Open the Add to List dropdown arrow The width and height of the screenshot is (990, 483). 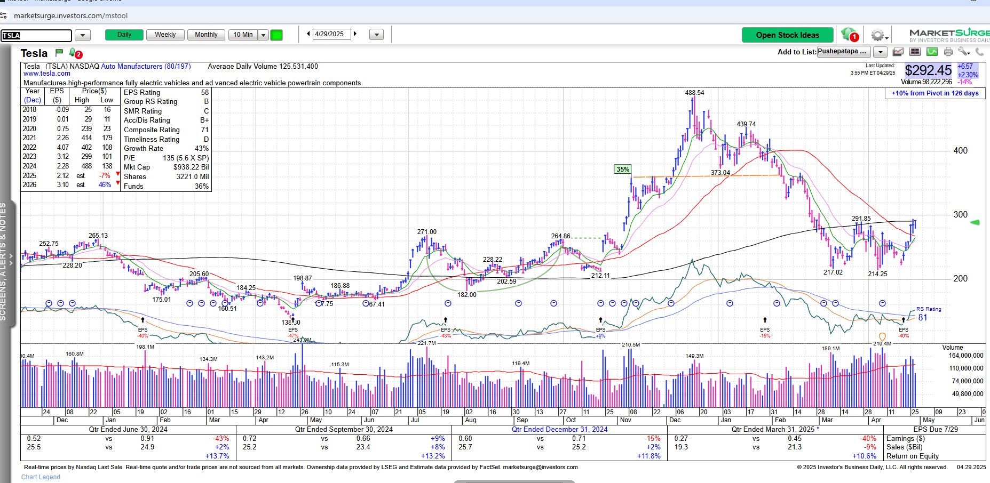point(880,52)
